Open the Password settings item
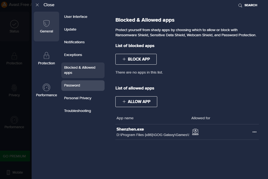 [83, 85]
